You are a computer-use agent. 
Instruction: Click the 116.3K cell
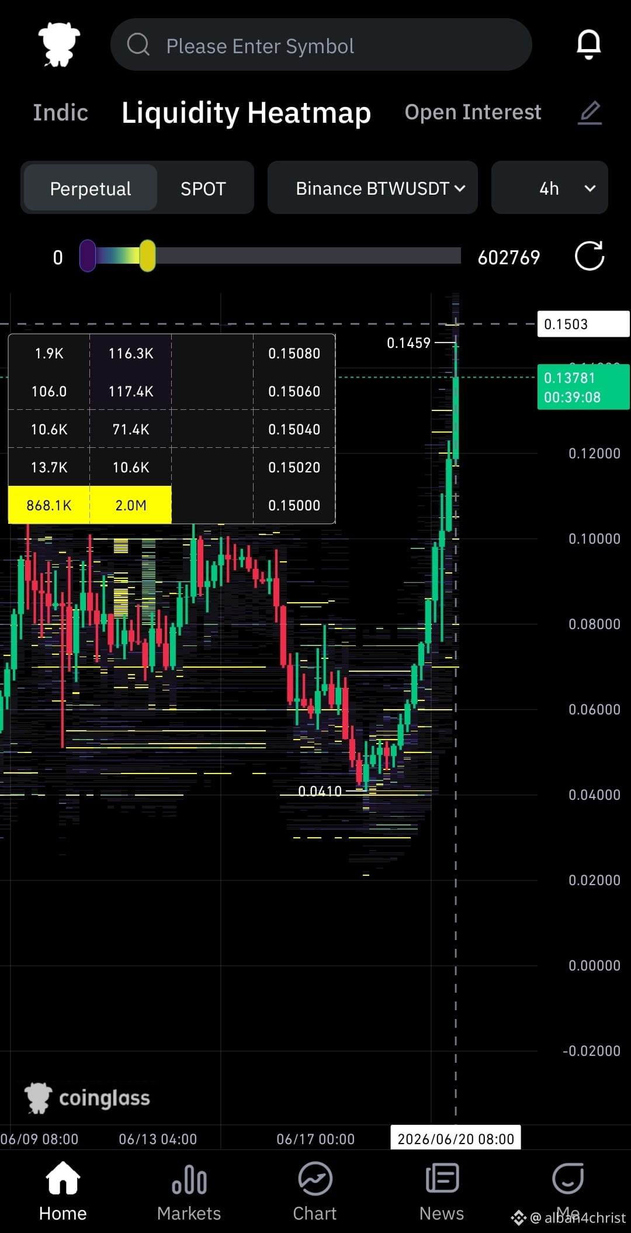(x=131, y=353)
